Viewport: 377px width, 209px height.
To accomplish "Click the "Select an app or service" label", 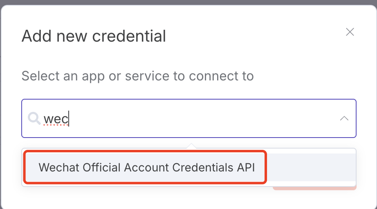I will (137, 76).
